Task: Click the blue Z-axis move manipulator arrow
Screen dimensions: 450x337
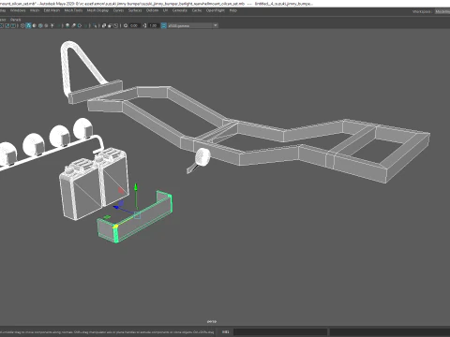Action: (116, 207)
